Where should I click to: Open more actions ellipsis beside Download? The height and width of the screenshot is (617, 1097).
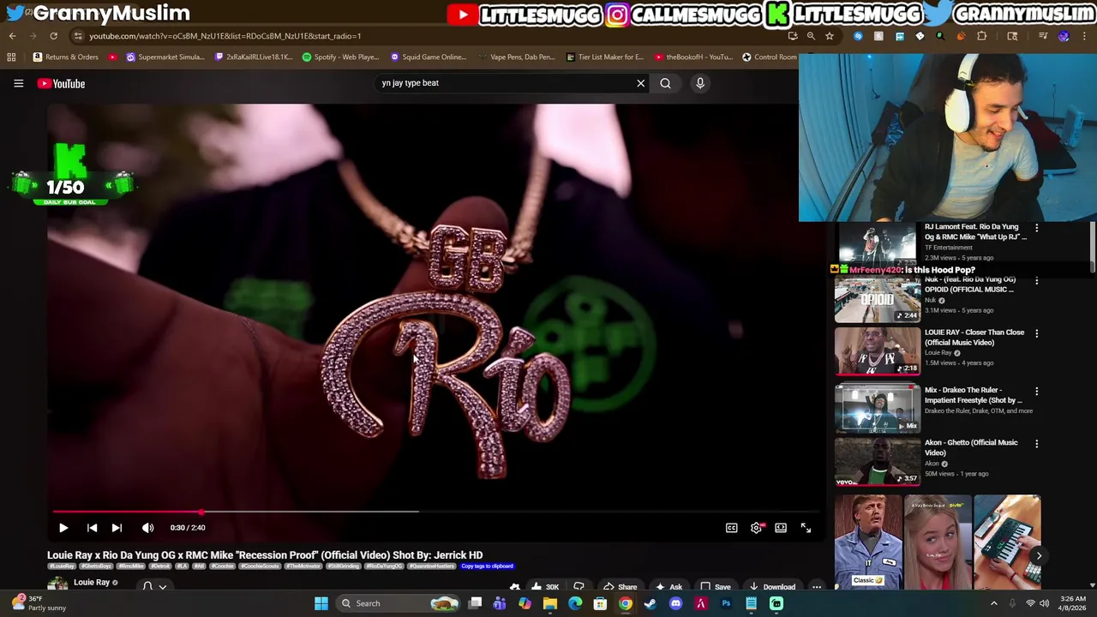[817, 587]
